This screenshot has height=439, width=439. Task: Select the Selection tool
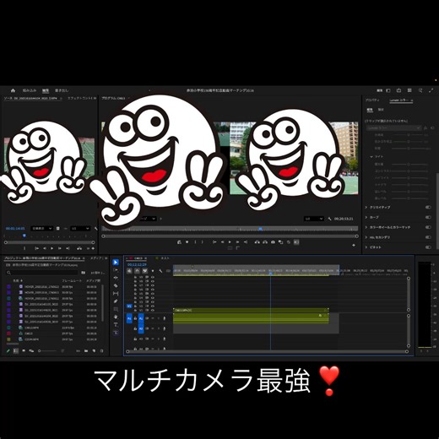[116, 263]
